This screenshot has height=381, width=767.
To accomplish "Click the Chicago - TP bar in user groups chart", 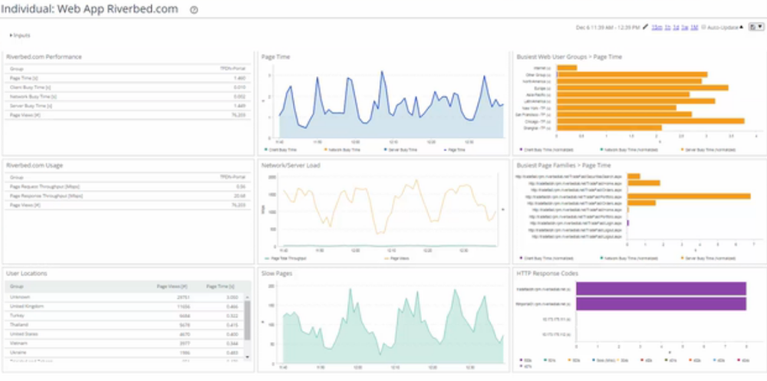I will coord(650,121).
